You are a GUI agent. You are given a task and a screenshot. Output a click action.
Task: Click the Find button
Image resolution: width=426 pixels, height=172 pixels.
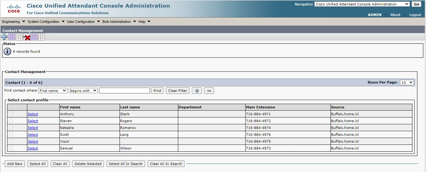click(157, 91)
